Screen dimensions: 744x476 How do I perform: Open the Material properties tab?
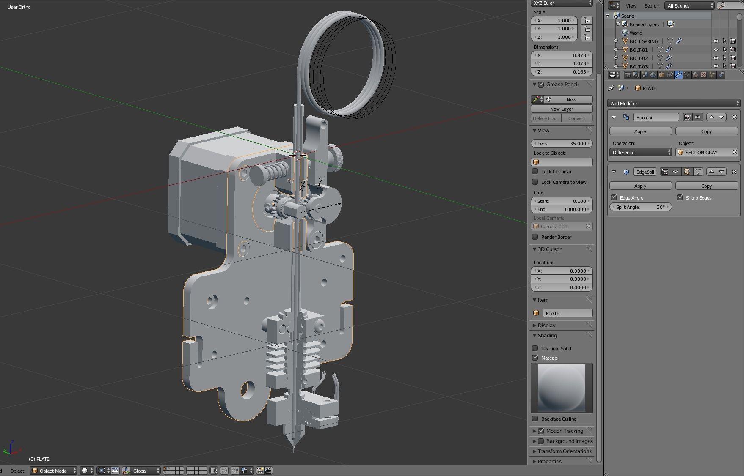point(695,75)
